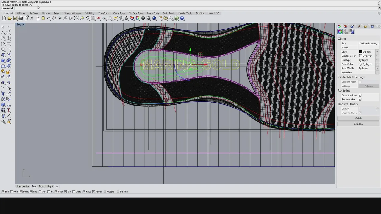Click the Render blue sphere icon

[x=154, y=18]
